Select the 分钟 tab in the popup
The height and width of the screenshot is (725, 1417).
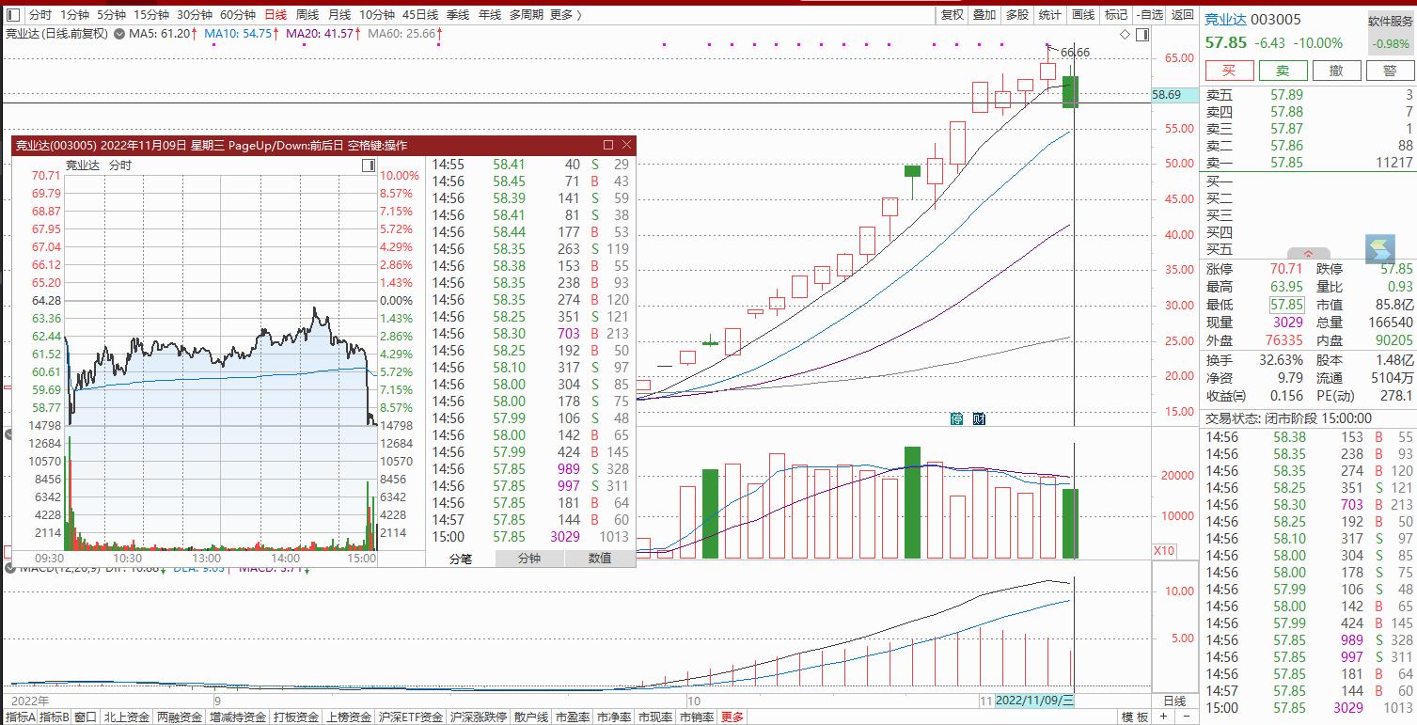(x=529, y=559)
